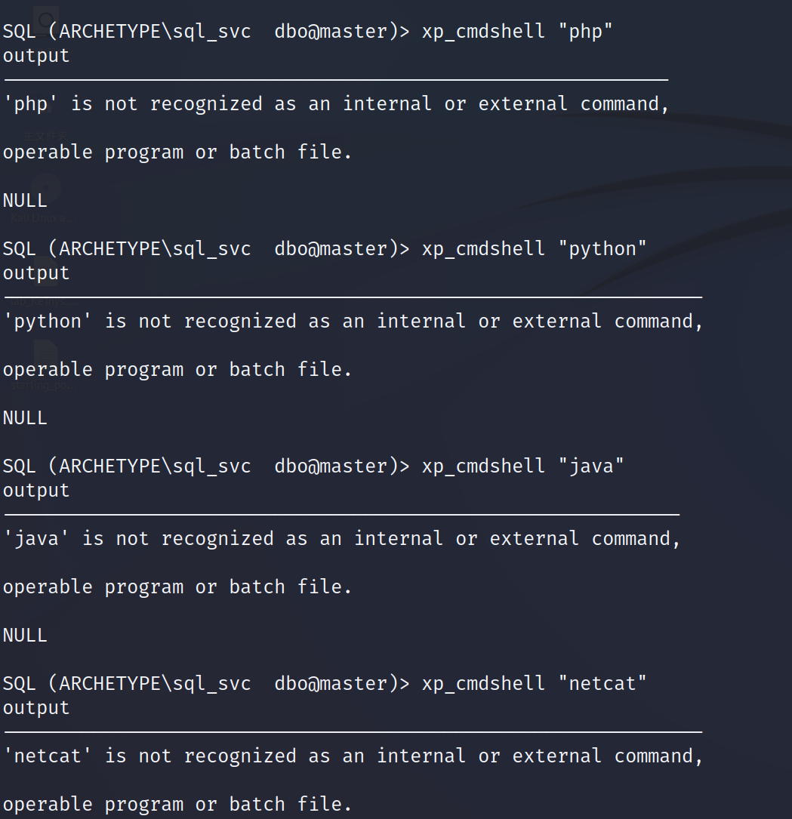Click the xp_cmdshell "python" command text
Viewport: 792px width, 819px height.
pyautogui.click(x=534, y=248)
